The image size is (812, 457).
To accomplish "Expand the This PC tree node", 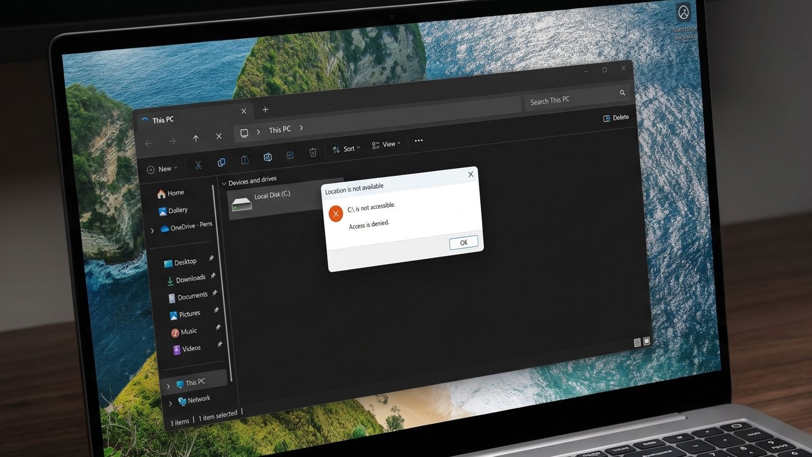I will point(168,386).
